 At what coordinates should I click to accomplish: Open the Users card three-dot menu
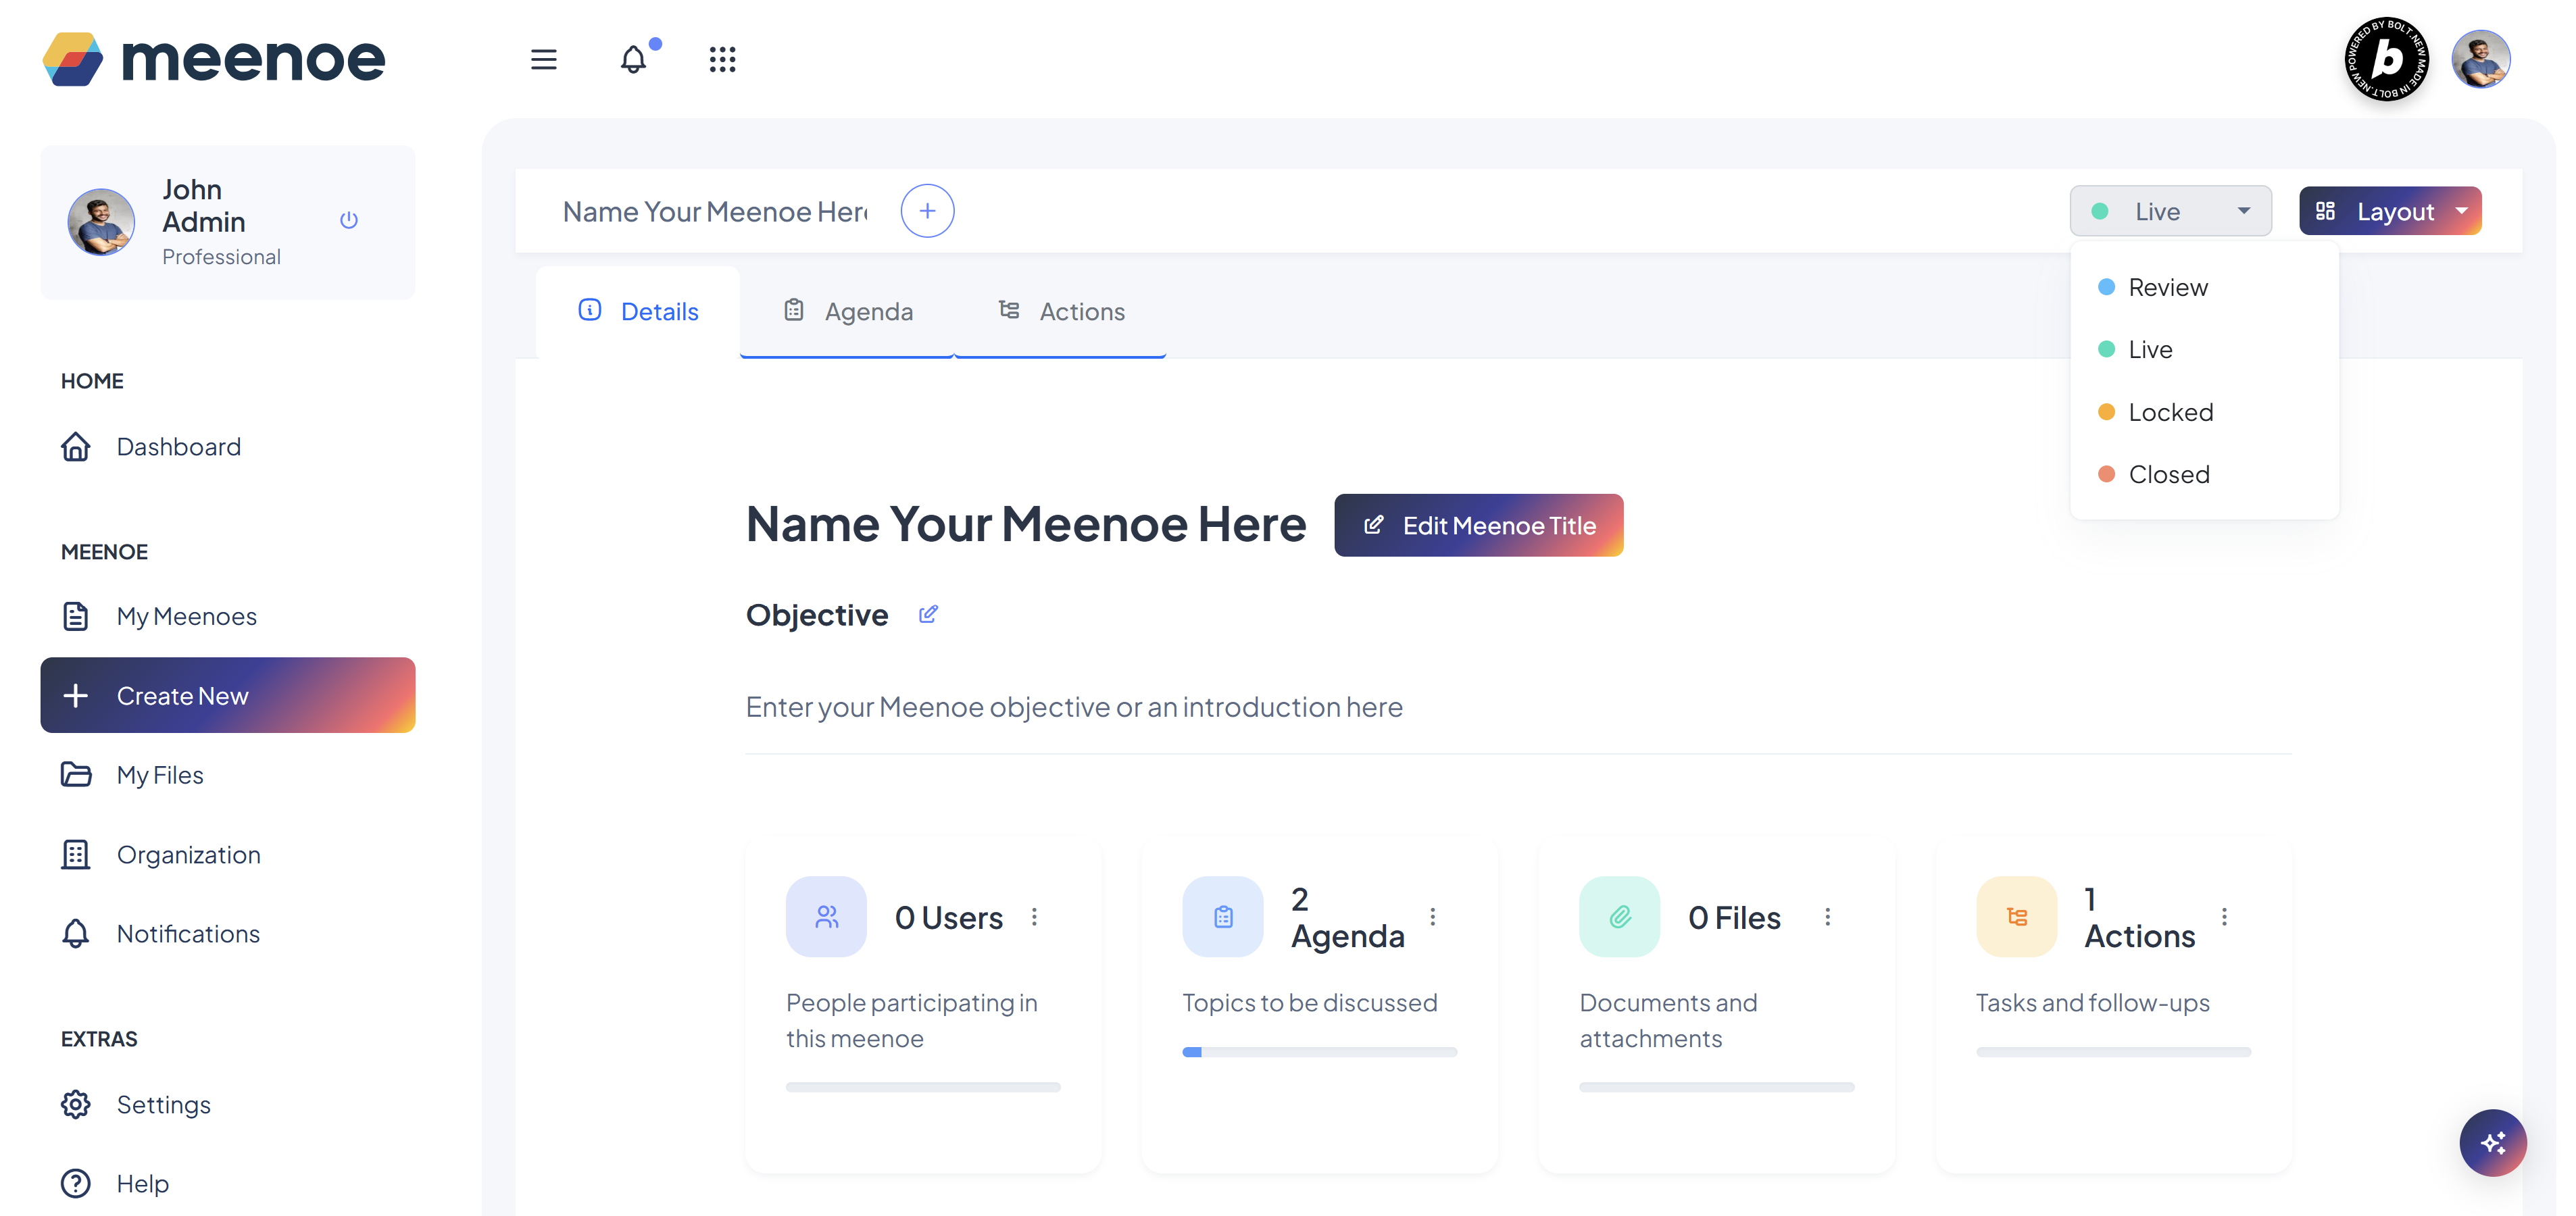[1034, 917]
